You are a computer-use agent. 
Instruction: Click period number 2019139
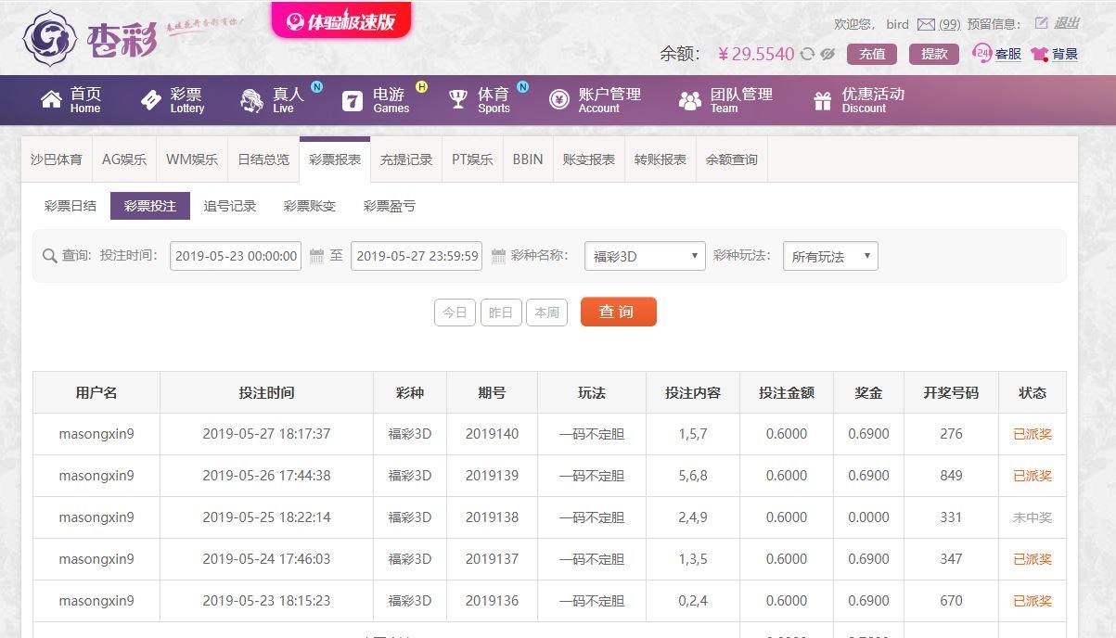[x=493, y=476]
